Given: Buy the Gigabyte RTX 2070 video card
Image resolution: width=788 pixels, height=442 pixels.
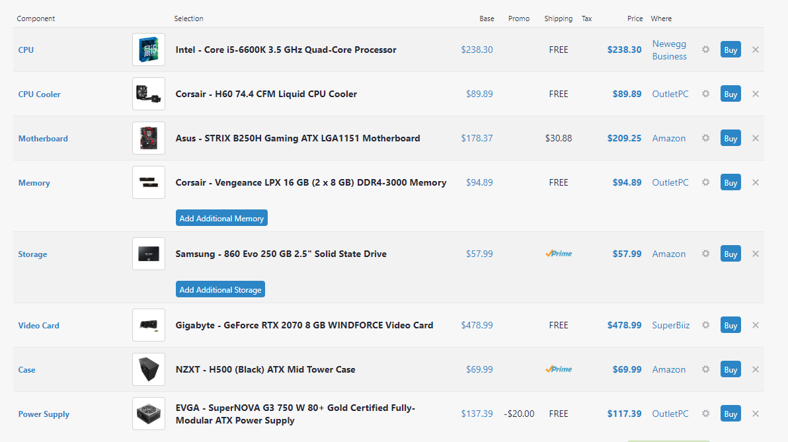Looking at the screenshot, I should [730, 325].
